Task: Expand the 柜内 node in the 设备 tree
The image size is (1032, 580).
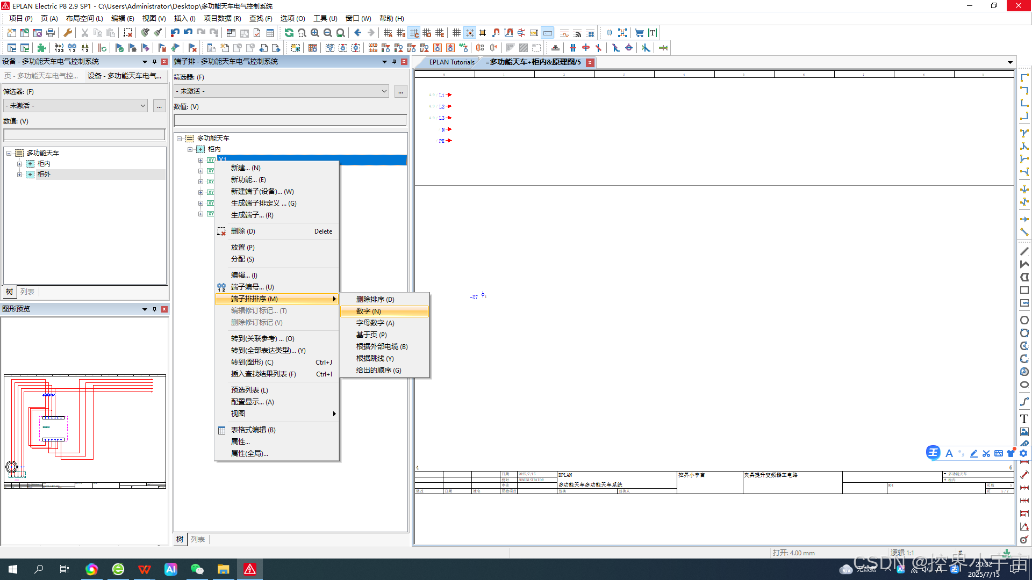Action: tap(19, 164)
